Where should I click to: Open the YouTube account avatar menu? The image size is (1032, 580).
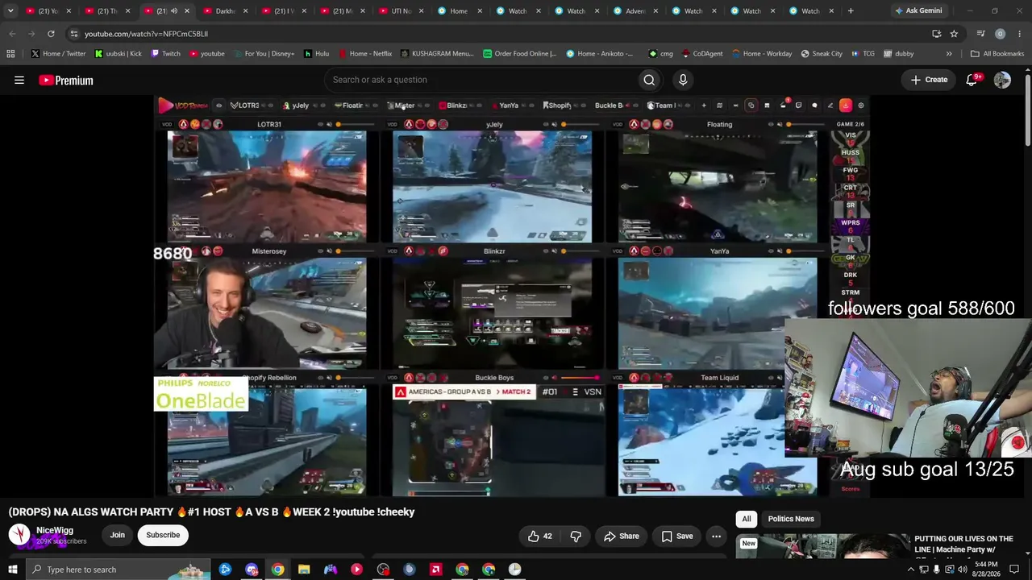tap(1002, 80)
